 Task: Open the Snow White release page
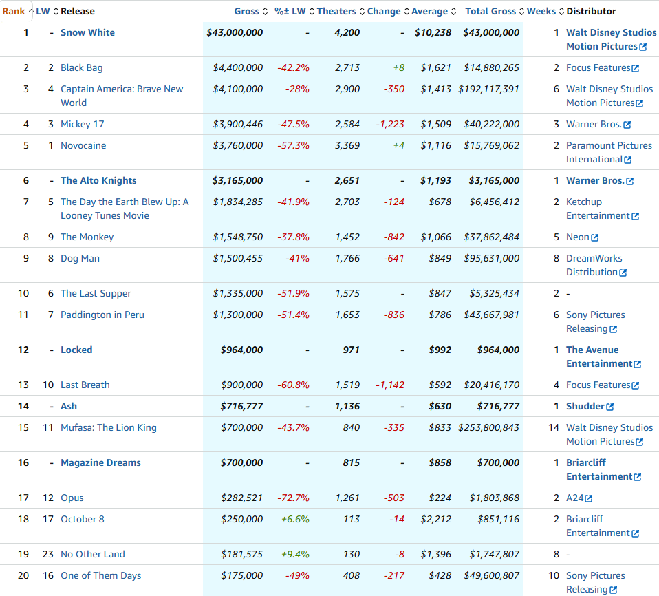click(87, 32)
